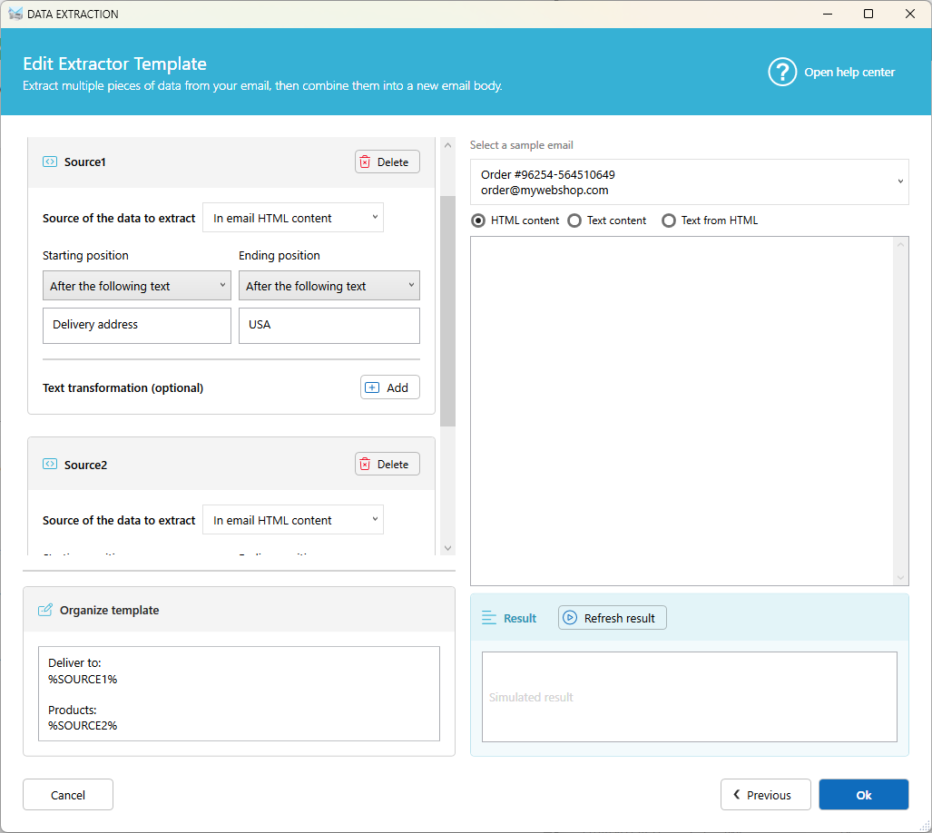Click the Simulated result text box
The image size is (932, 833).
(690, 697)
